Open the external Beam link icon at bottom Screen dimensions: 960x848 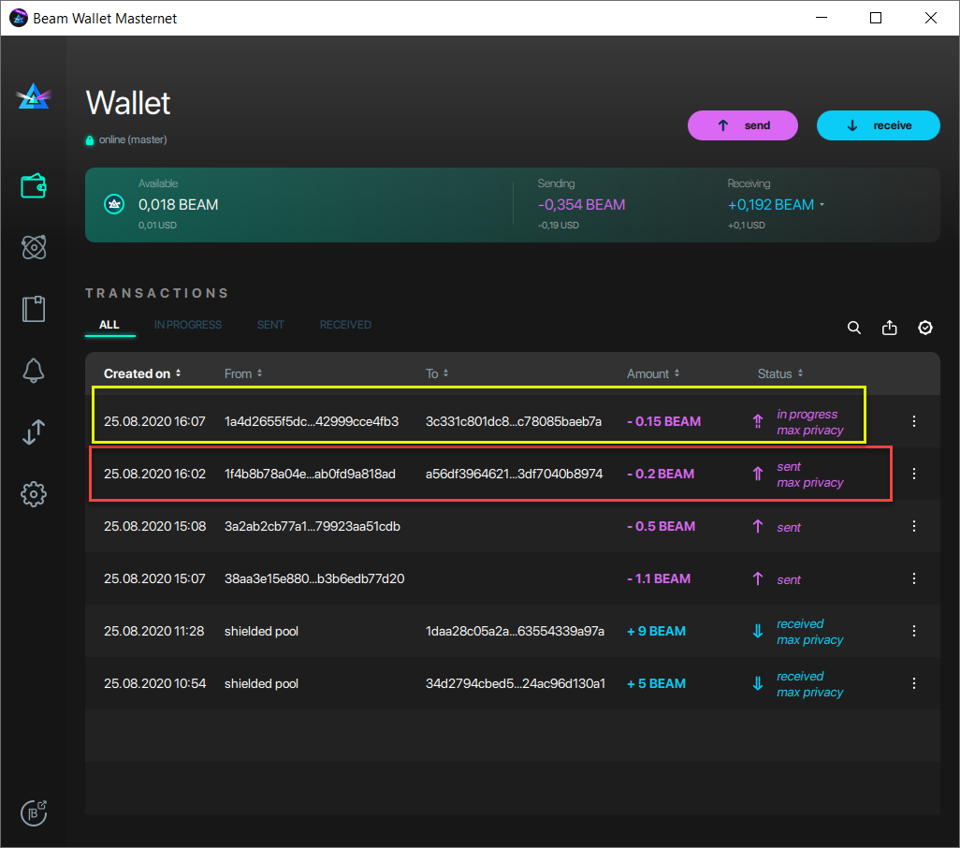coord(34,812)
